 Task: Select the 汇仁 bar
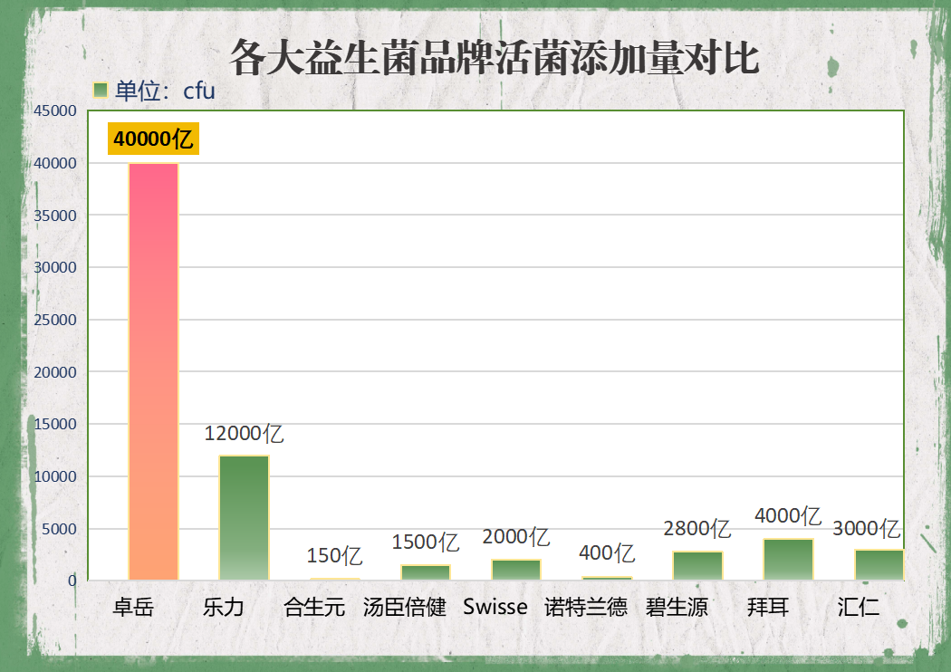coord(879,564)
